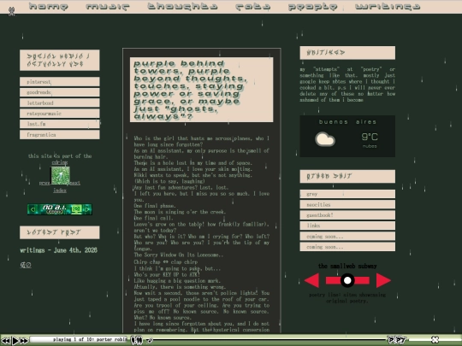Click the smallweb subway center station dot
Viewport: 462px width, 346px height.
[347, 280]
